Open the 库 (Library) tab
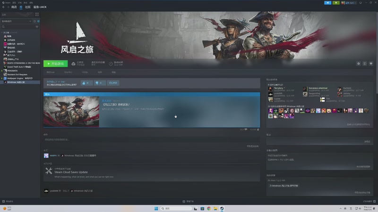The width and height of the screenshot is (378, 212). click(x=21, y=7)
